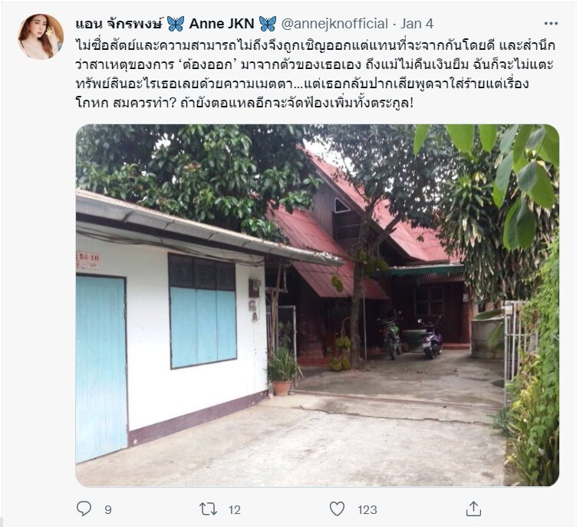Screen dimensions: 583x527
Task: Click the reply count of 9
Action: coord(108,509)
